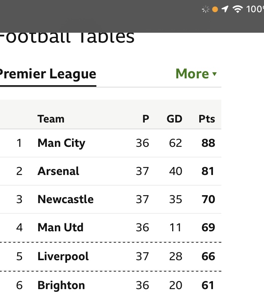The width and height of the screenshot is (264, 299).
Task: Click the P column header
Action: pos(146,119)
